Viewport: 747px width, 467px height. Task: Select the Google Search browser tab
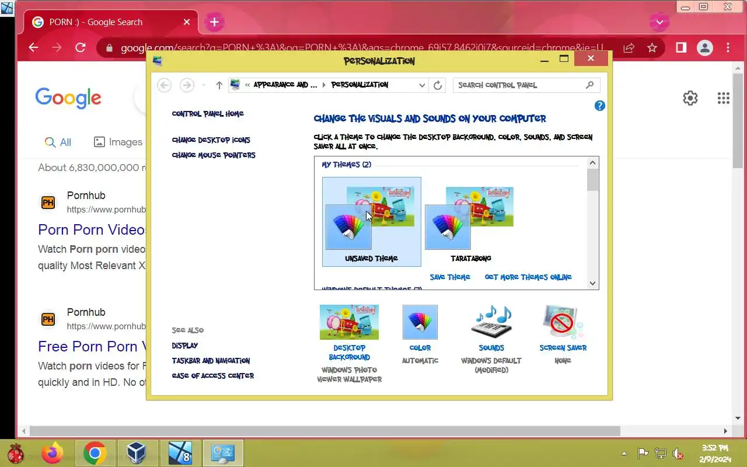point(111,22)
